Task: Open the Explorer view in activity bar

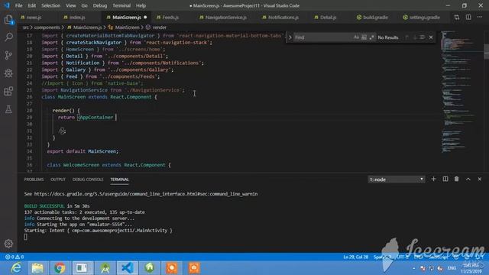Action: [8, 20]
